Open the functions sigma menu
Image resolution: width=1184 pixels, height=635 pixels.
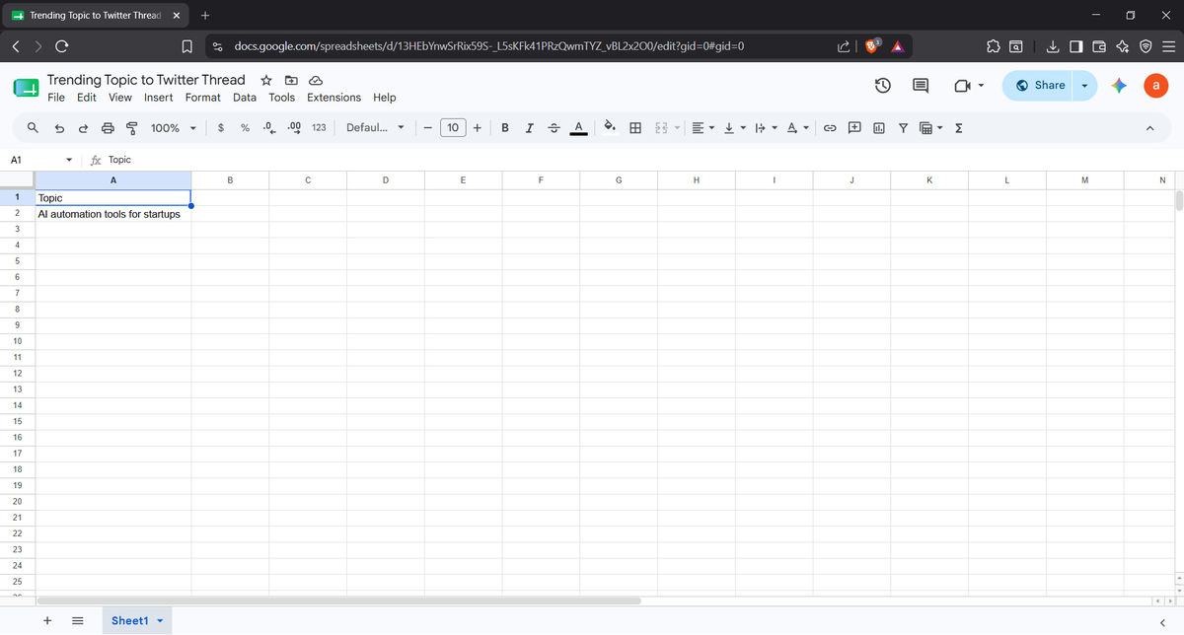[958, 128]
